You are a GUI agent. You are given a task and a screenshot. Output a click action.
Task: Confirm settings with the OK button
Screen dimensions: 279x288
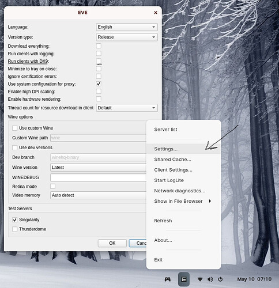112,243
